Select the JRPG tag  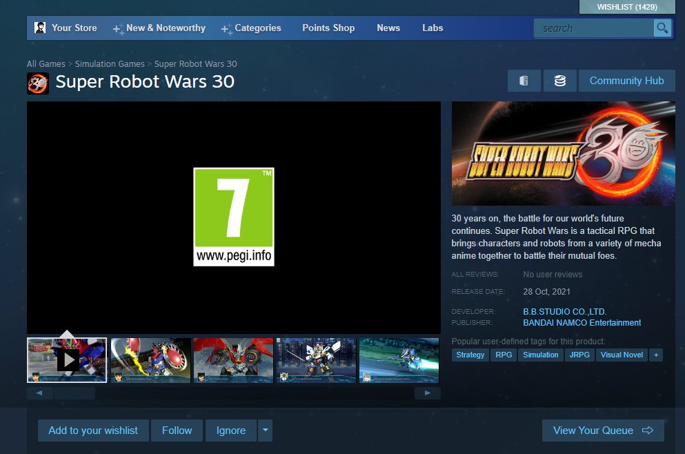click(579, 355)
